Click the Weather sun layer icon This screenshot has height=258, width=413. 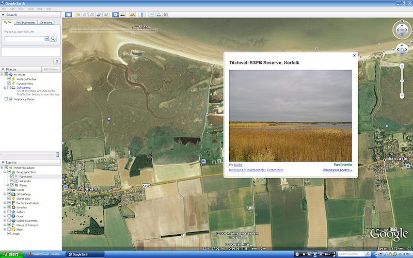[13, 207]
